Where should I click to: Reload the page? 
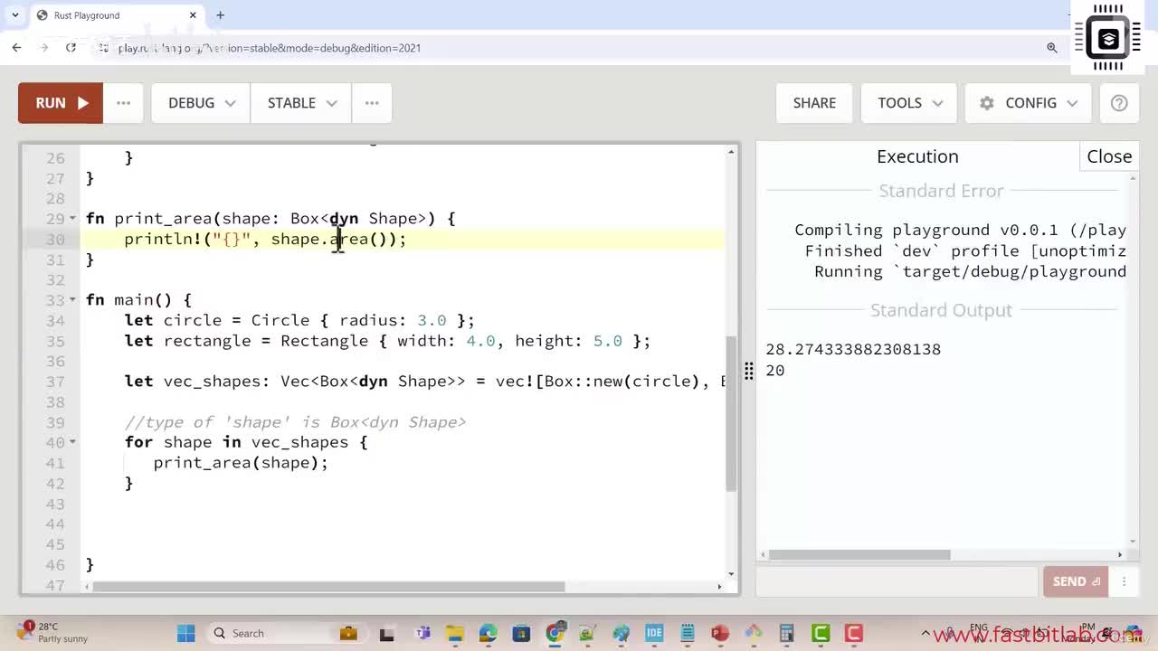[71, 48]
